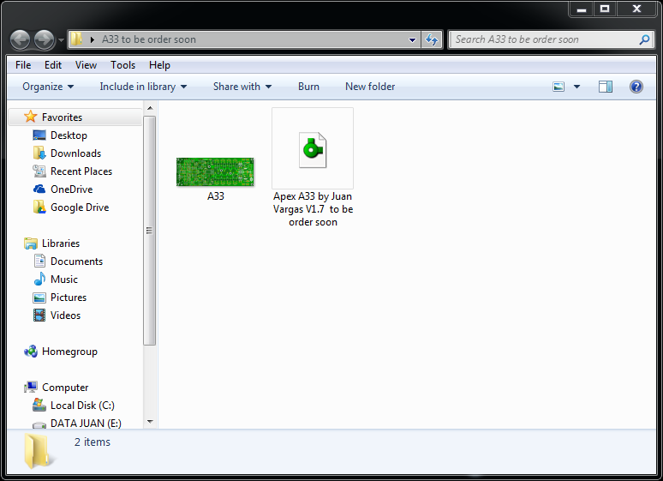Viewport: 663px width, 481px height.
Task: Open the 'More options' view arrow
Action: click(x=576, y=87)
